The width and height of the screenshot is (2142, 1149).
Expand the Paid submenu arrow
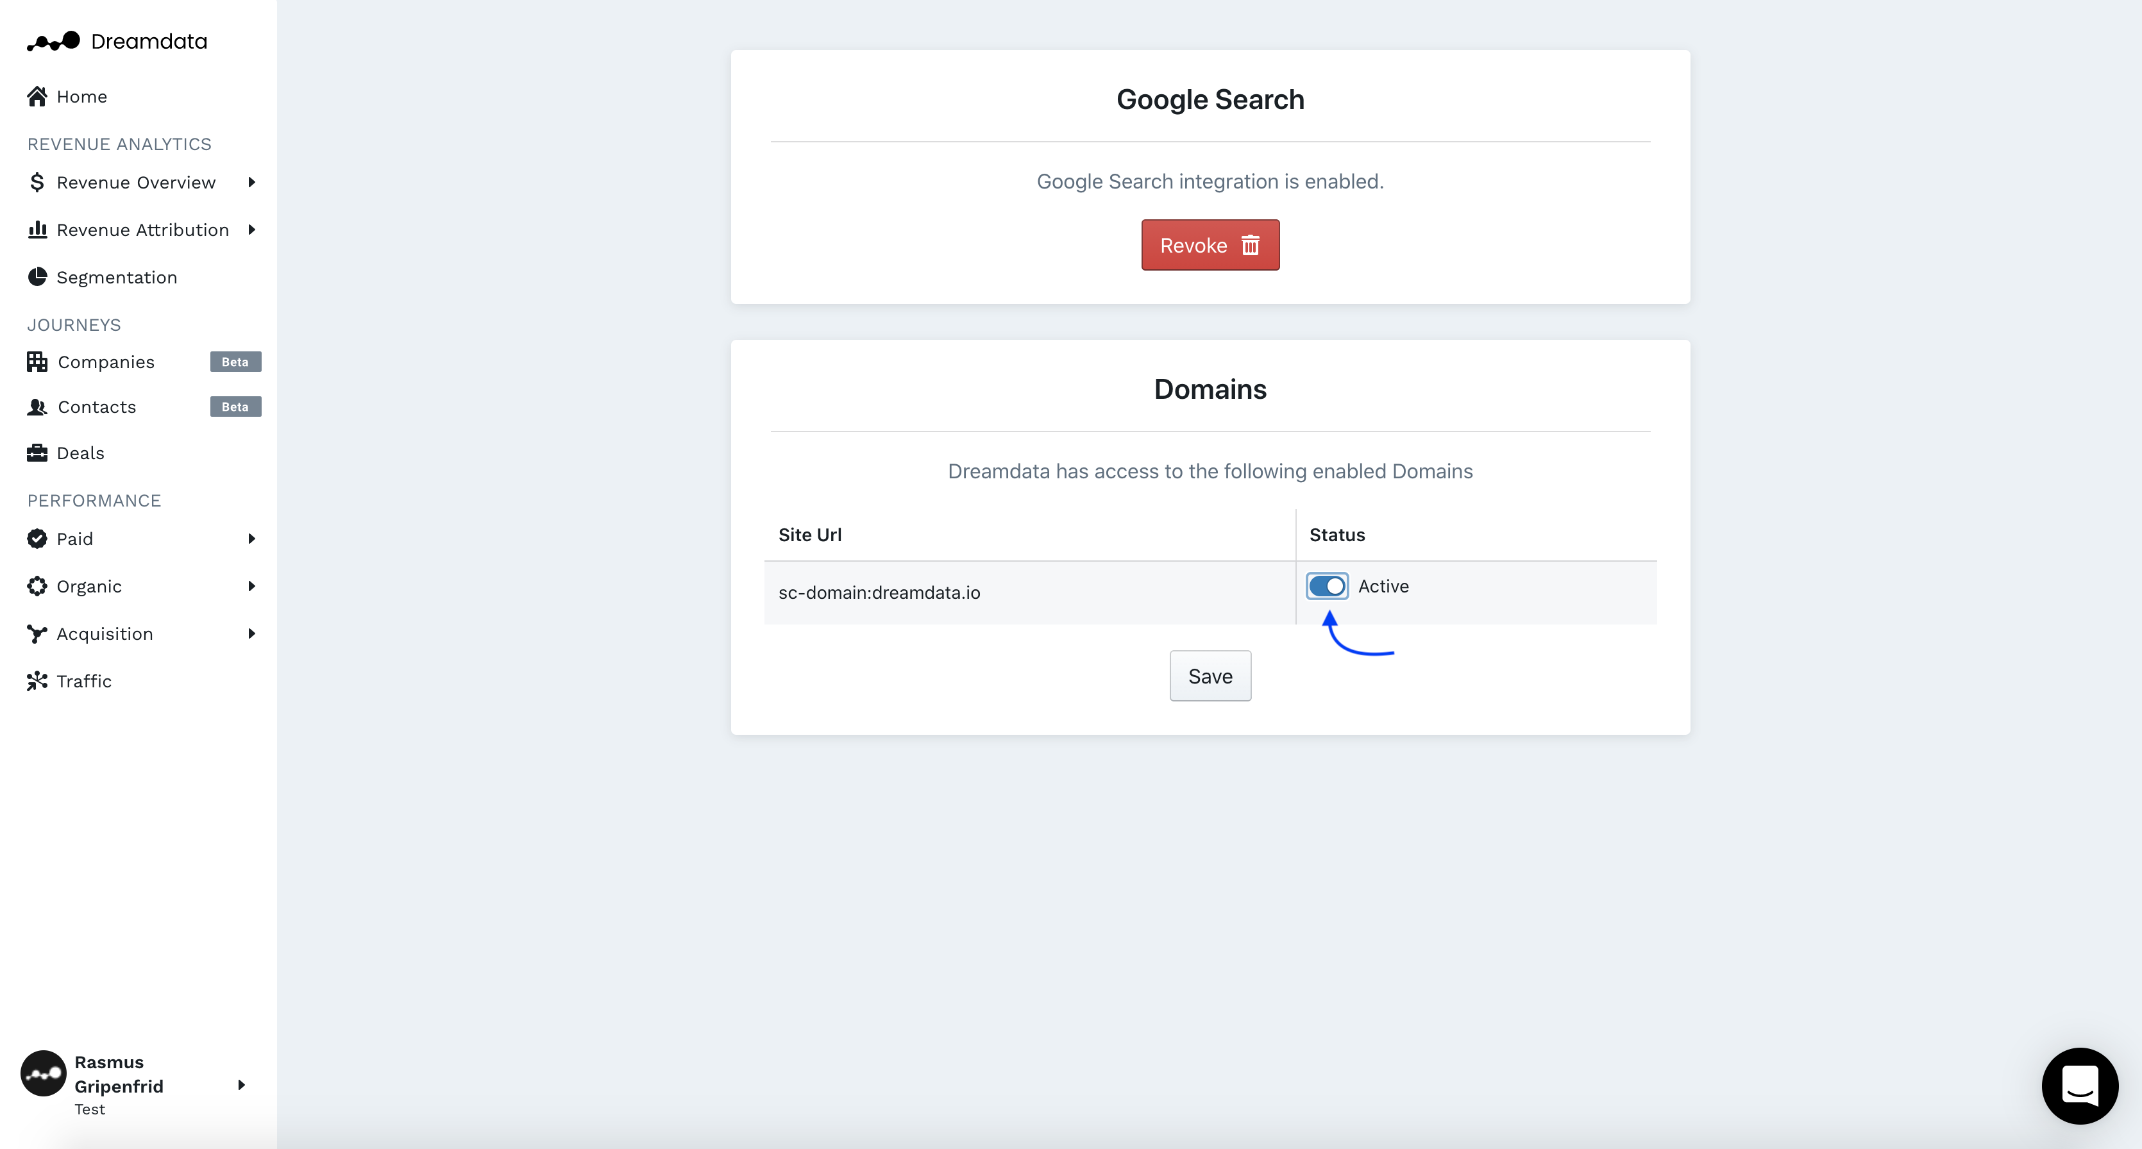251,539
